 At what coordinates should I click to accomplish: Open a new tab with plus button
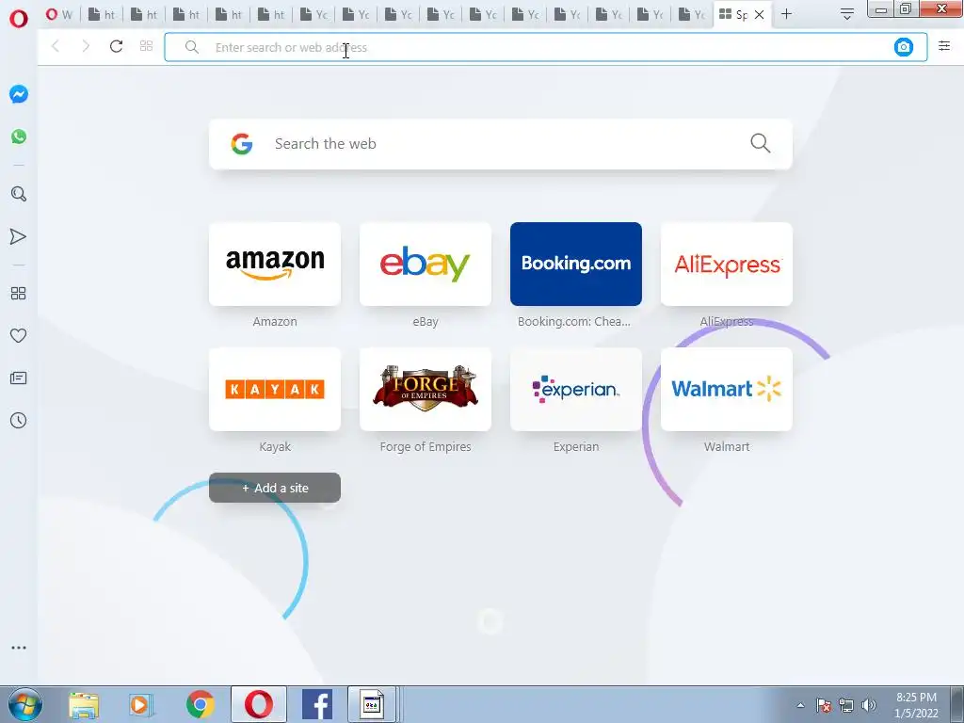coord(786,14)
